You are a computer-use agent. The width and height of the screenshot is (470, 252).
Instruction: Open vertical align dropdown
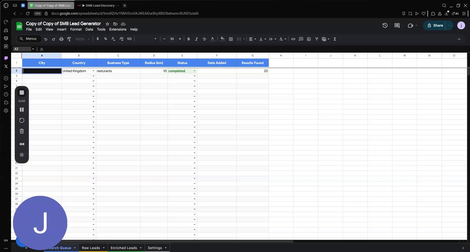tap(262, 39)
